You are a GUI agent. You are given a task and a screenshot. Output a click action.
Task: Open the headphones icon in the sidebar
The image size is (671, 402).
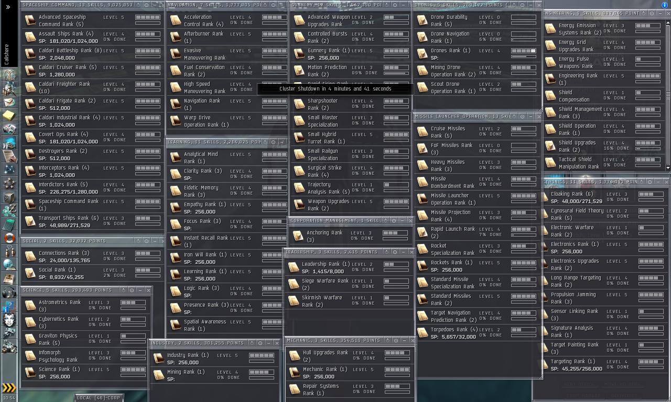tap(9, 293)
